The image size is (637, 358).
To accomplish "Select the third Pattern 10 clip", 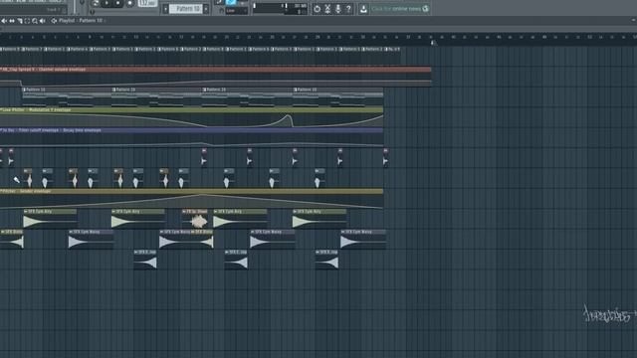I will point(248,97).
